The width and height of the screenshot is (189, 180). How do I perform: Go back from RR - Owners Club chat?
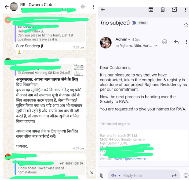(x=7, y=7)
